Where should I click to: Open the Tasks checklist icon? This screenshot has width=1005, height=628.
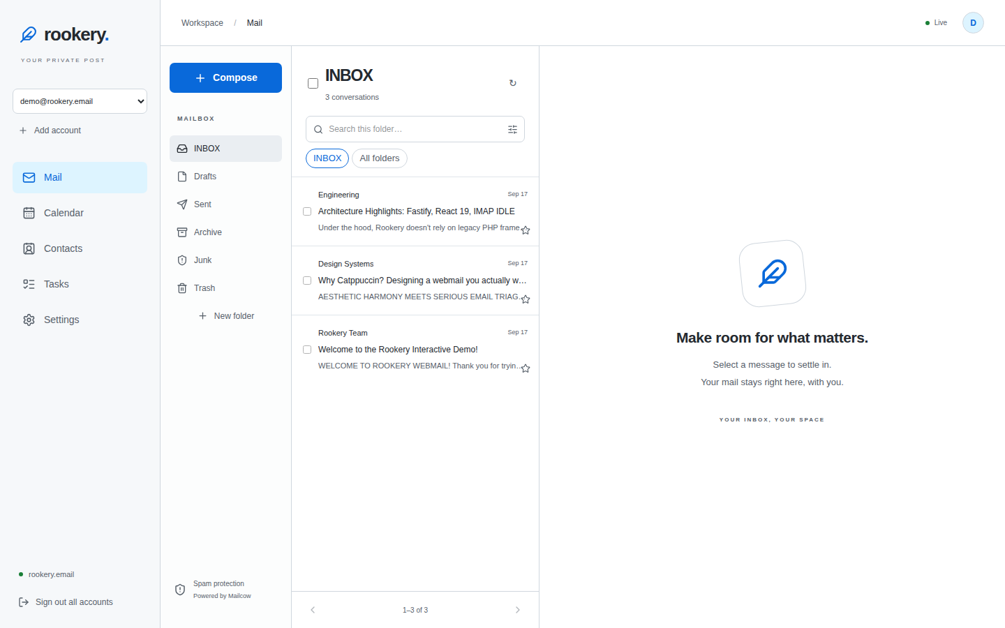point(29,284)
